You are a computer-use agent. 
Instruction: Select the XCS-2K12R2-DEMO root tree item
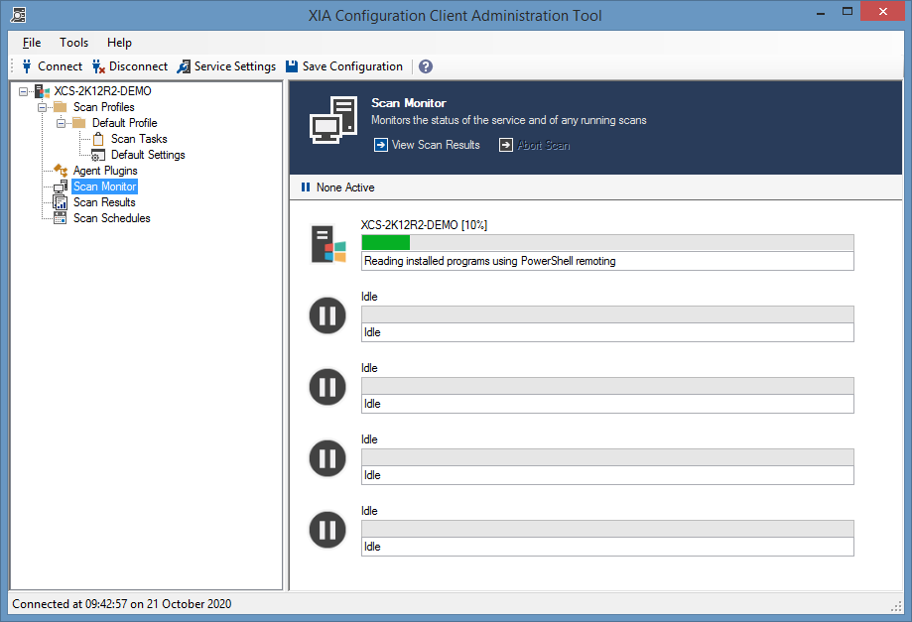tap(103, 91)
